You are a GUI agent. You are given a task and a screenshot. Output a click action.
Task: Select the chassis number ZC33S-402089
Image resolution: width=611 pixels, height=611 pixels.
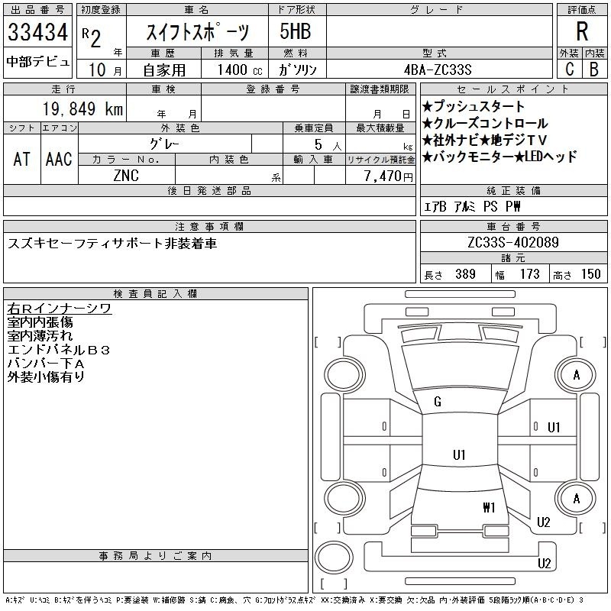point(512,243)
